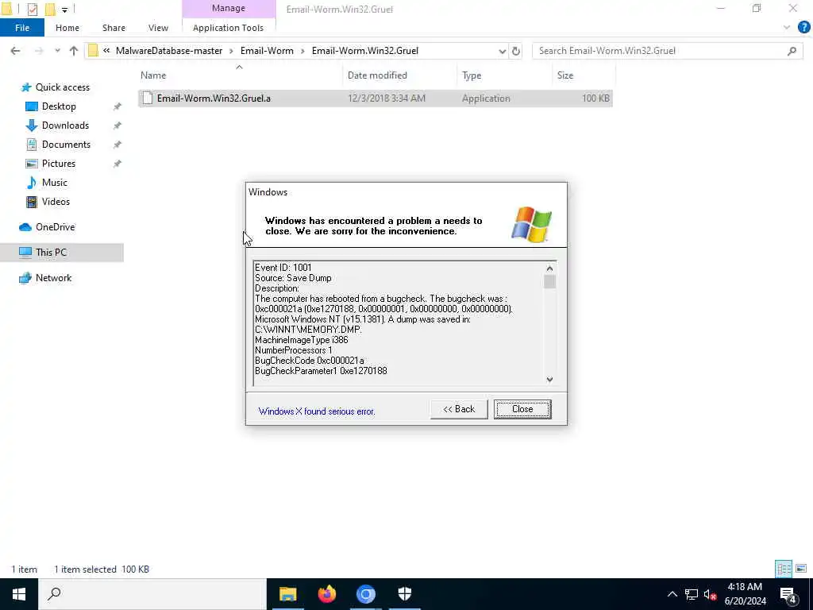813x610 pixels.
Task: Unpin Desktop using its pin icon
Action: [x=118, y=106]
